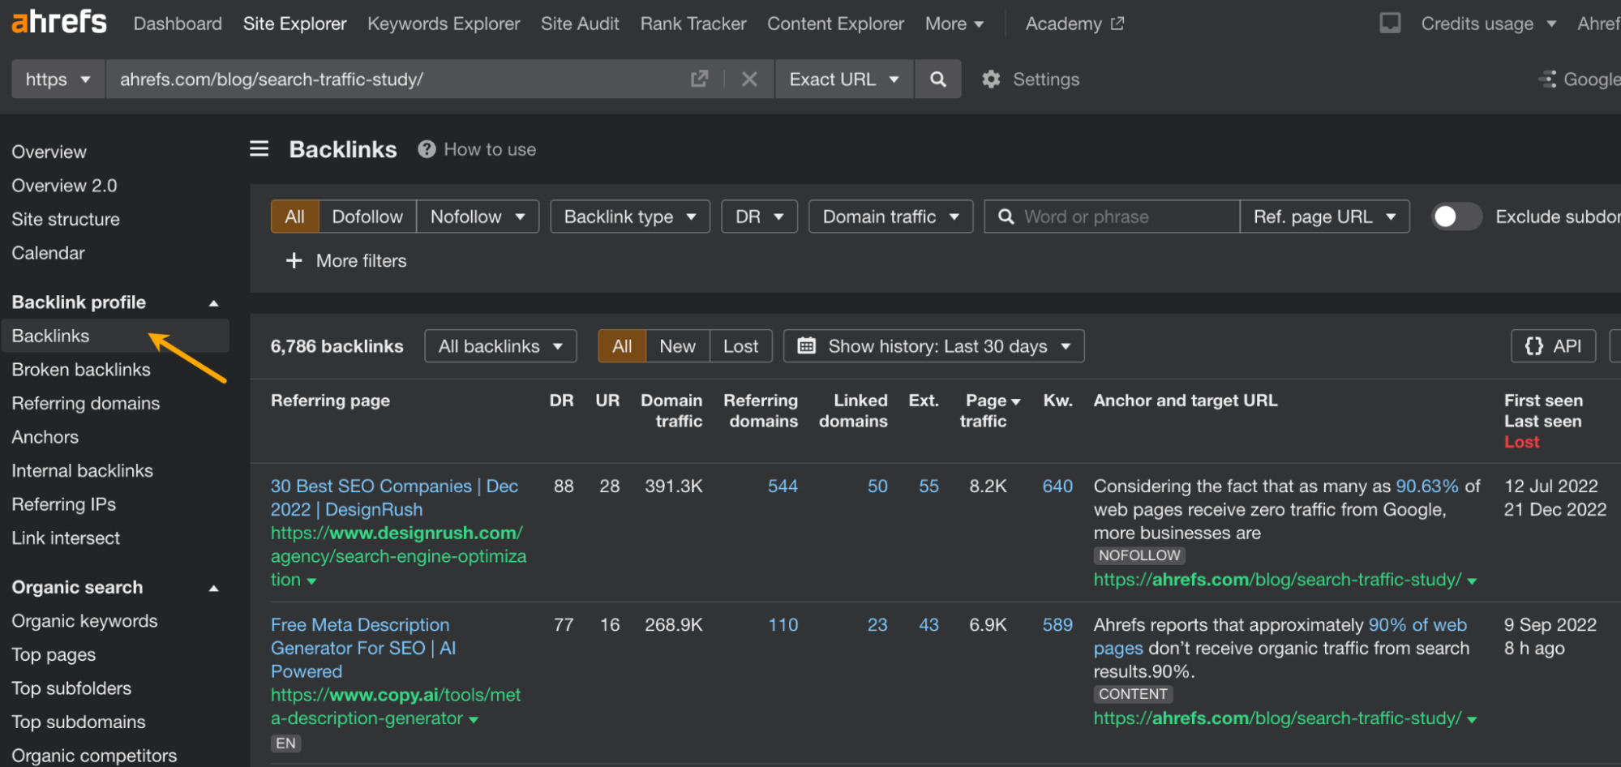The width and height of the screenshot is (1621, 767).
Task: Click the Word or phrase input field
Action: tap(1111, 216)
